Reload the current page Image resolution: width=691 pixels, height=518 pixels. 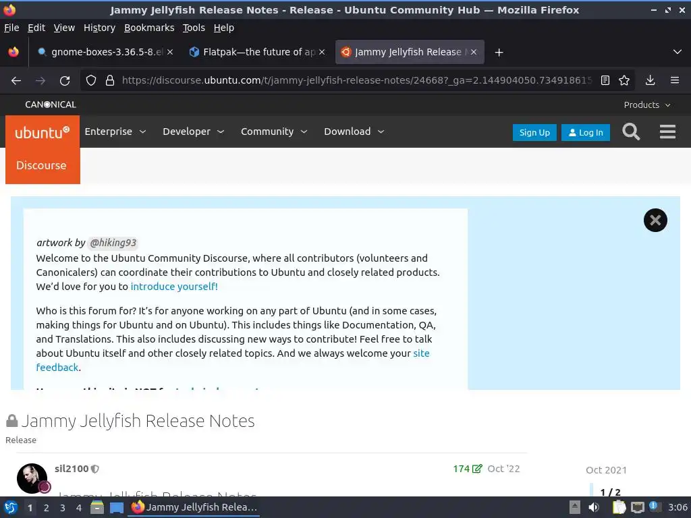[65, 81]
